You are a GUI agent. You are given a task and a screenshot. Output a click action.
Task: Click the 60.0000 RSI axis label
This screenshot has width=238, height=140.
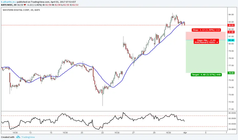tap(232, 119)
